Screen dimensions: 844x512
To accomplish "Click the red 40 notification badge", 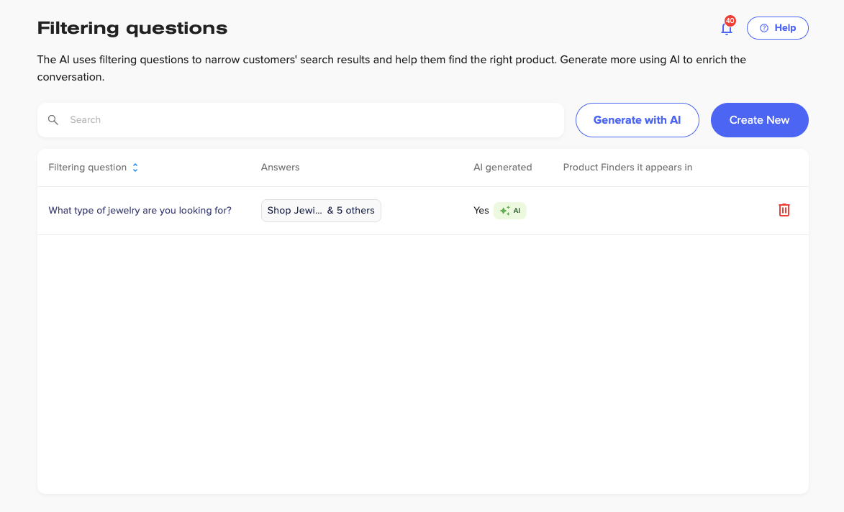I will tap(730, 21).
